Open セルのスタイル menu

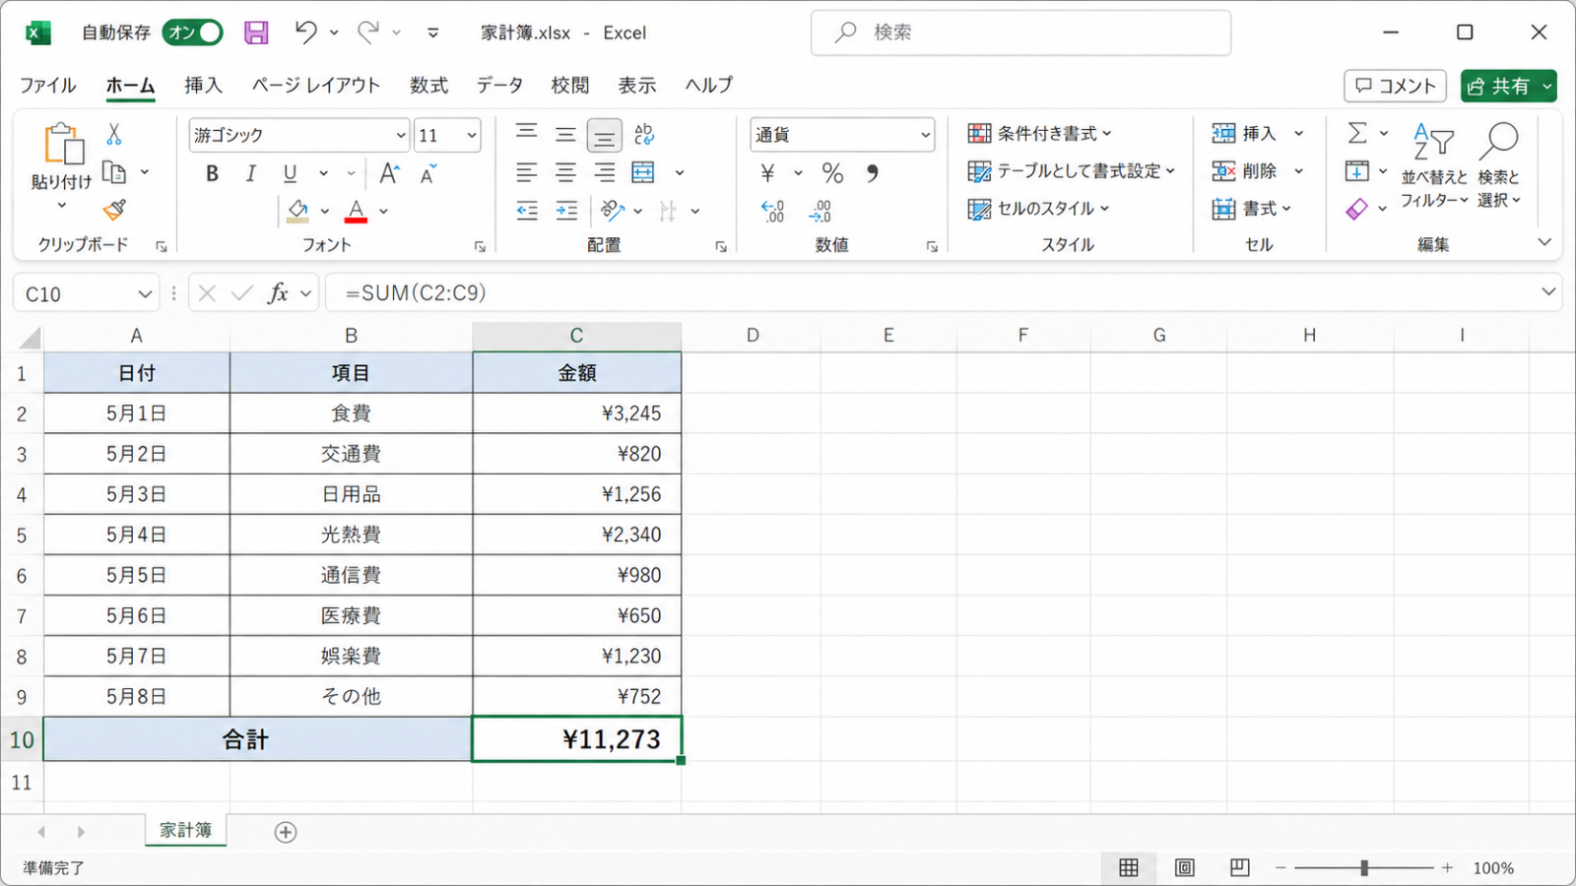(1039, 209)
